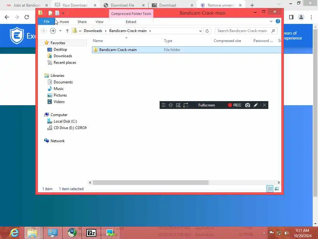Open Documents library
Viewport: 318px width, 239px height.
point(63,82)
